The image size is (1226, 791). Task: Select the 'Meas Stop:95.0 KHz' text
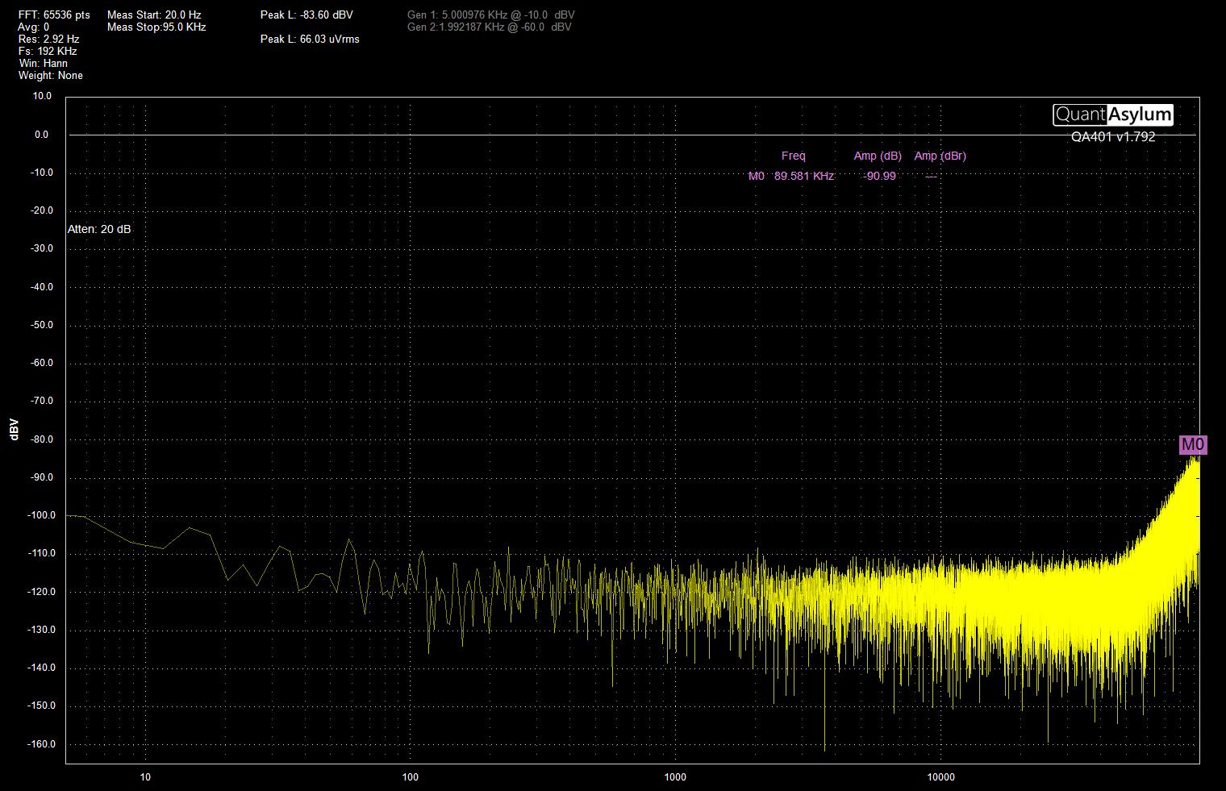pos(156,27)
